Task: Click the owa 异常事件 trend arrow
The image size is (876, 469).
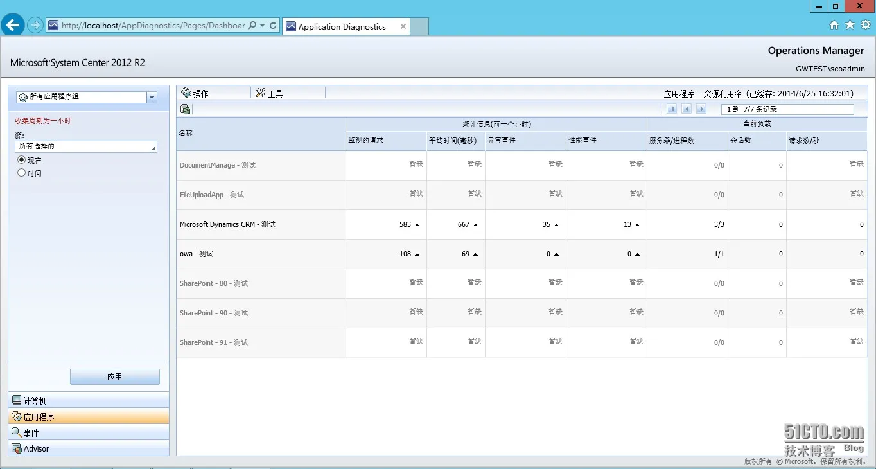Action: tap(556, 254)
